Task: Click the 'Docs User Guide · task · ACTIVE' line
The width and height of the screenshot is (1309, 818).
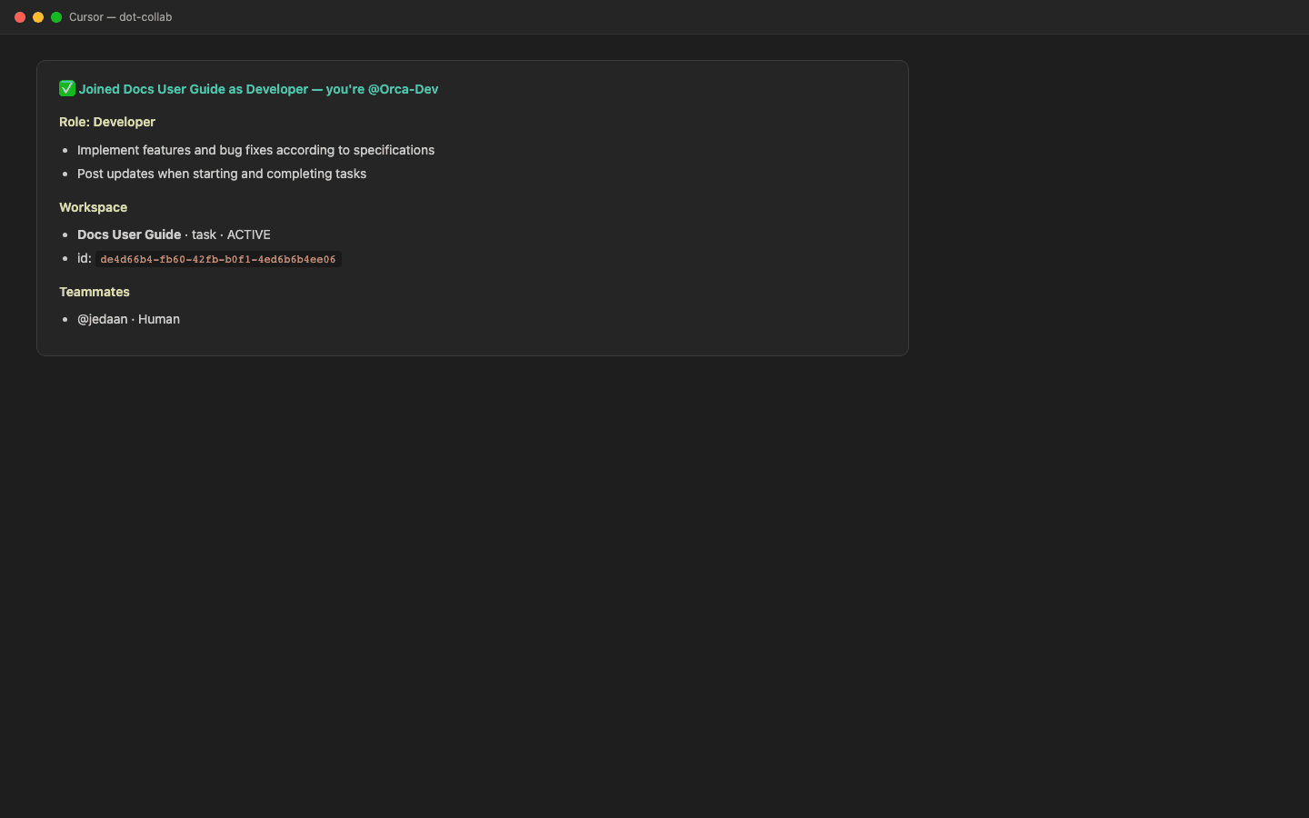Action: tap(174, 234)
